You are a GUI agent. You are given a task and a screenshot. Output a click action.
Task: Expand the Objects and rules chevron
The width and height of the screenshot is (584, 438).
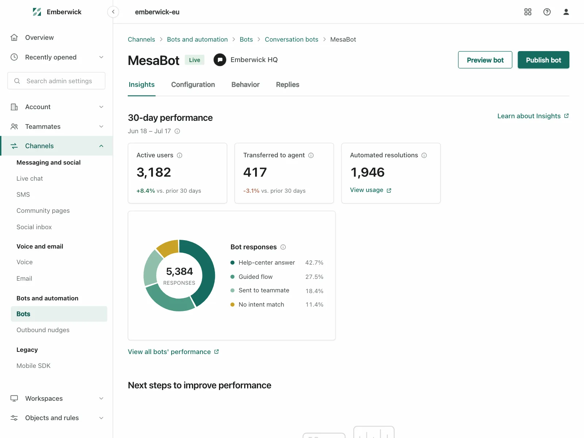101,418
